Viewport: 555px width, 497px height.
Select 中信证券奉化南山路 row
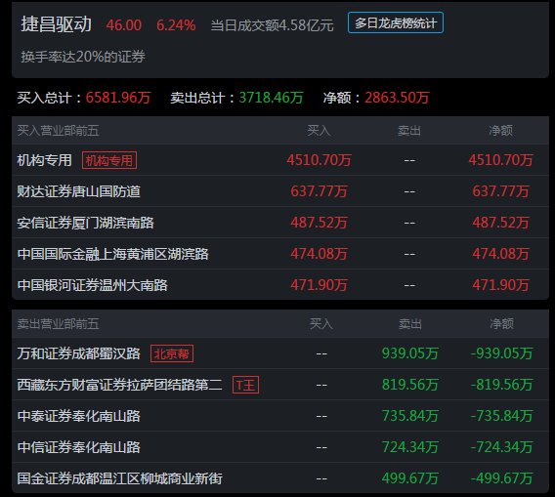point(280,447)
